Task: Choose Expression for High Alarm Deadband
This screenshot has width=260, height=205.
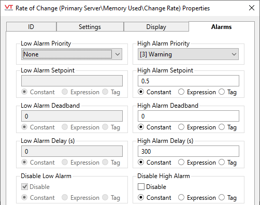Action: click(x=197, y=127)
